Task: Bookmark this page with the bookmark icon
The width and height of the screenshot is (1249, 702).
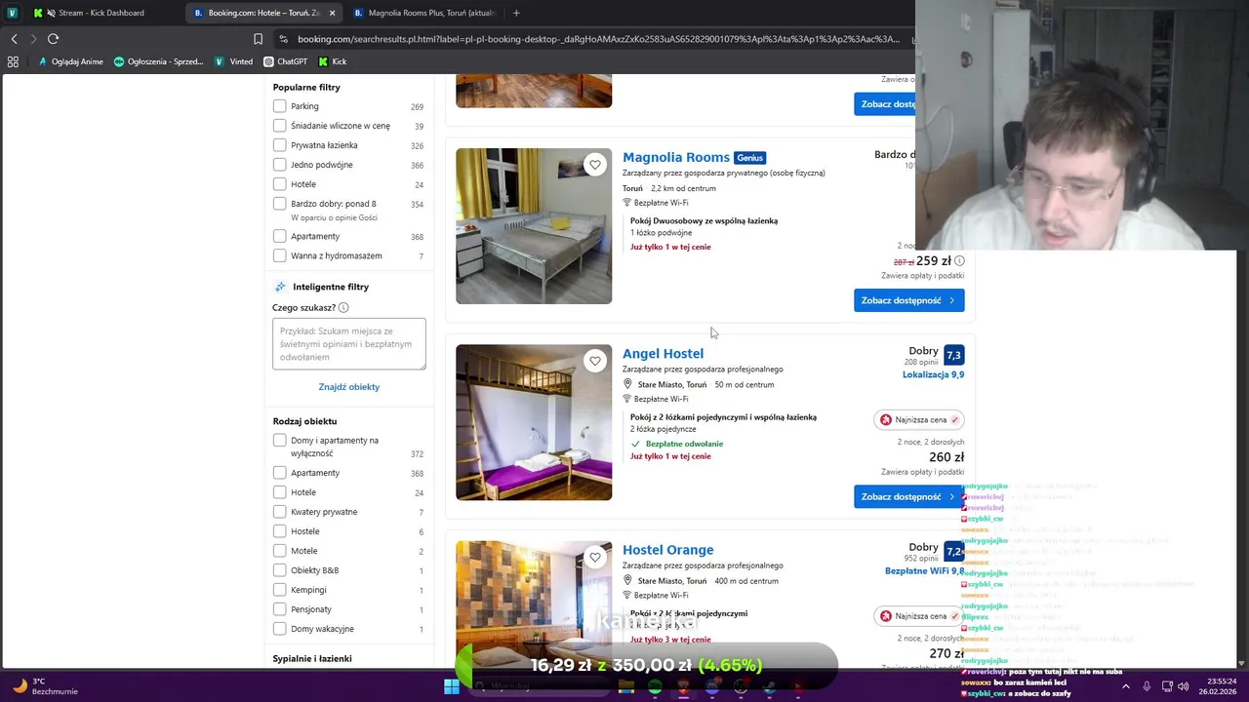Action: tap(258, 39)
